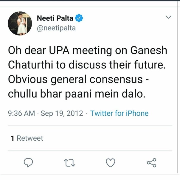Click the blue verified badge
180x180 pixels.
point(79,18)
